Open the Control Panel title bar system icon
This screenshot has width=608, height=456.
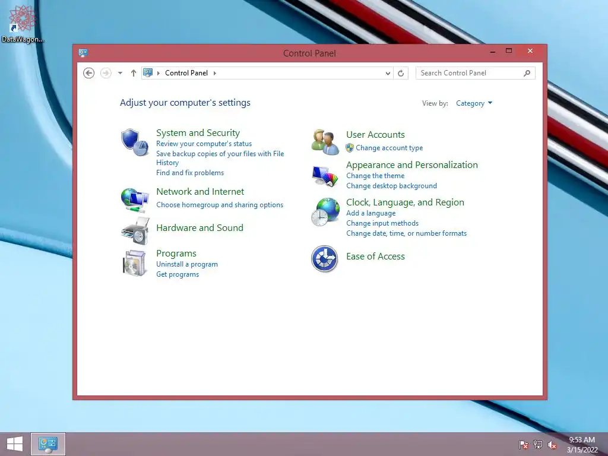(83, 53)
